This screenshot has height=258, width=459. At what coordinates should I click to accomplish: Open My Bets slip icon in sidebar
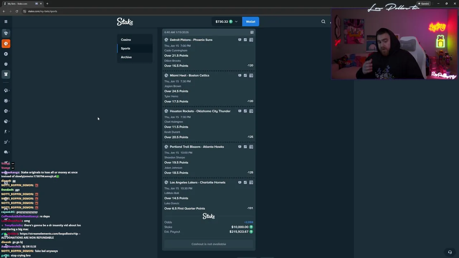[6, 74]
